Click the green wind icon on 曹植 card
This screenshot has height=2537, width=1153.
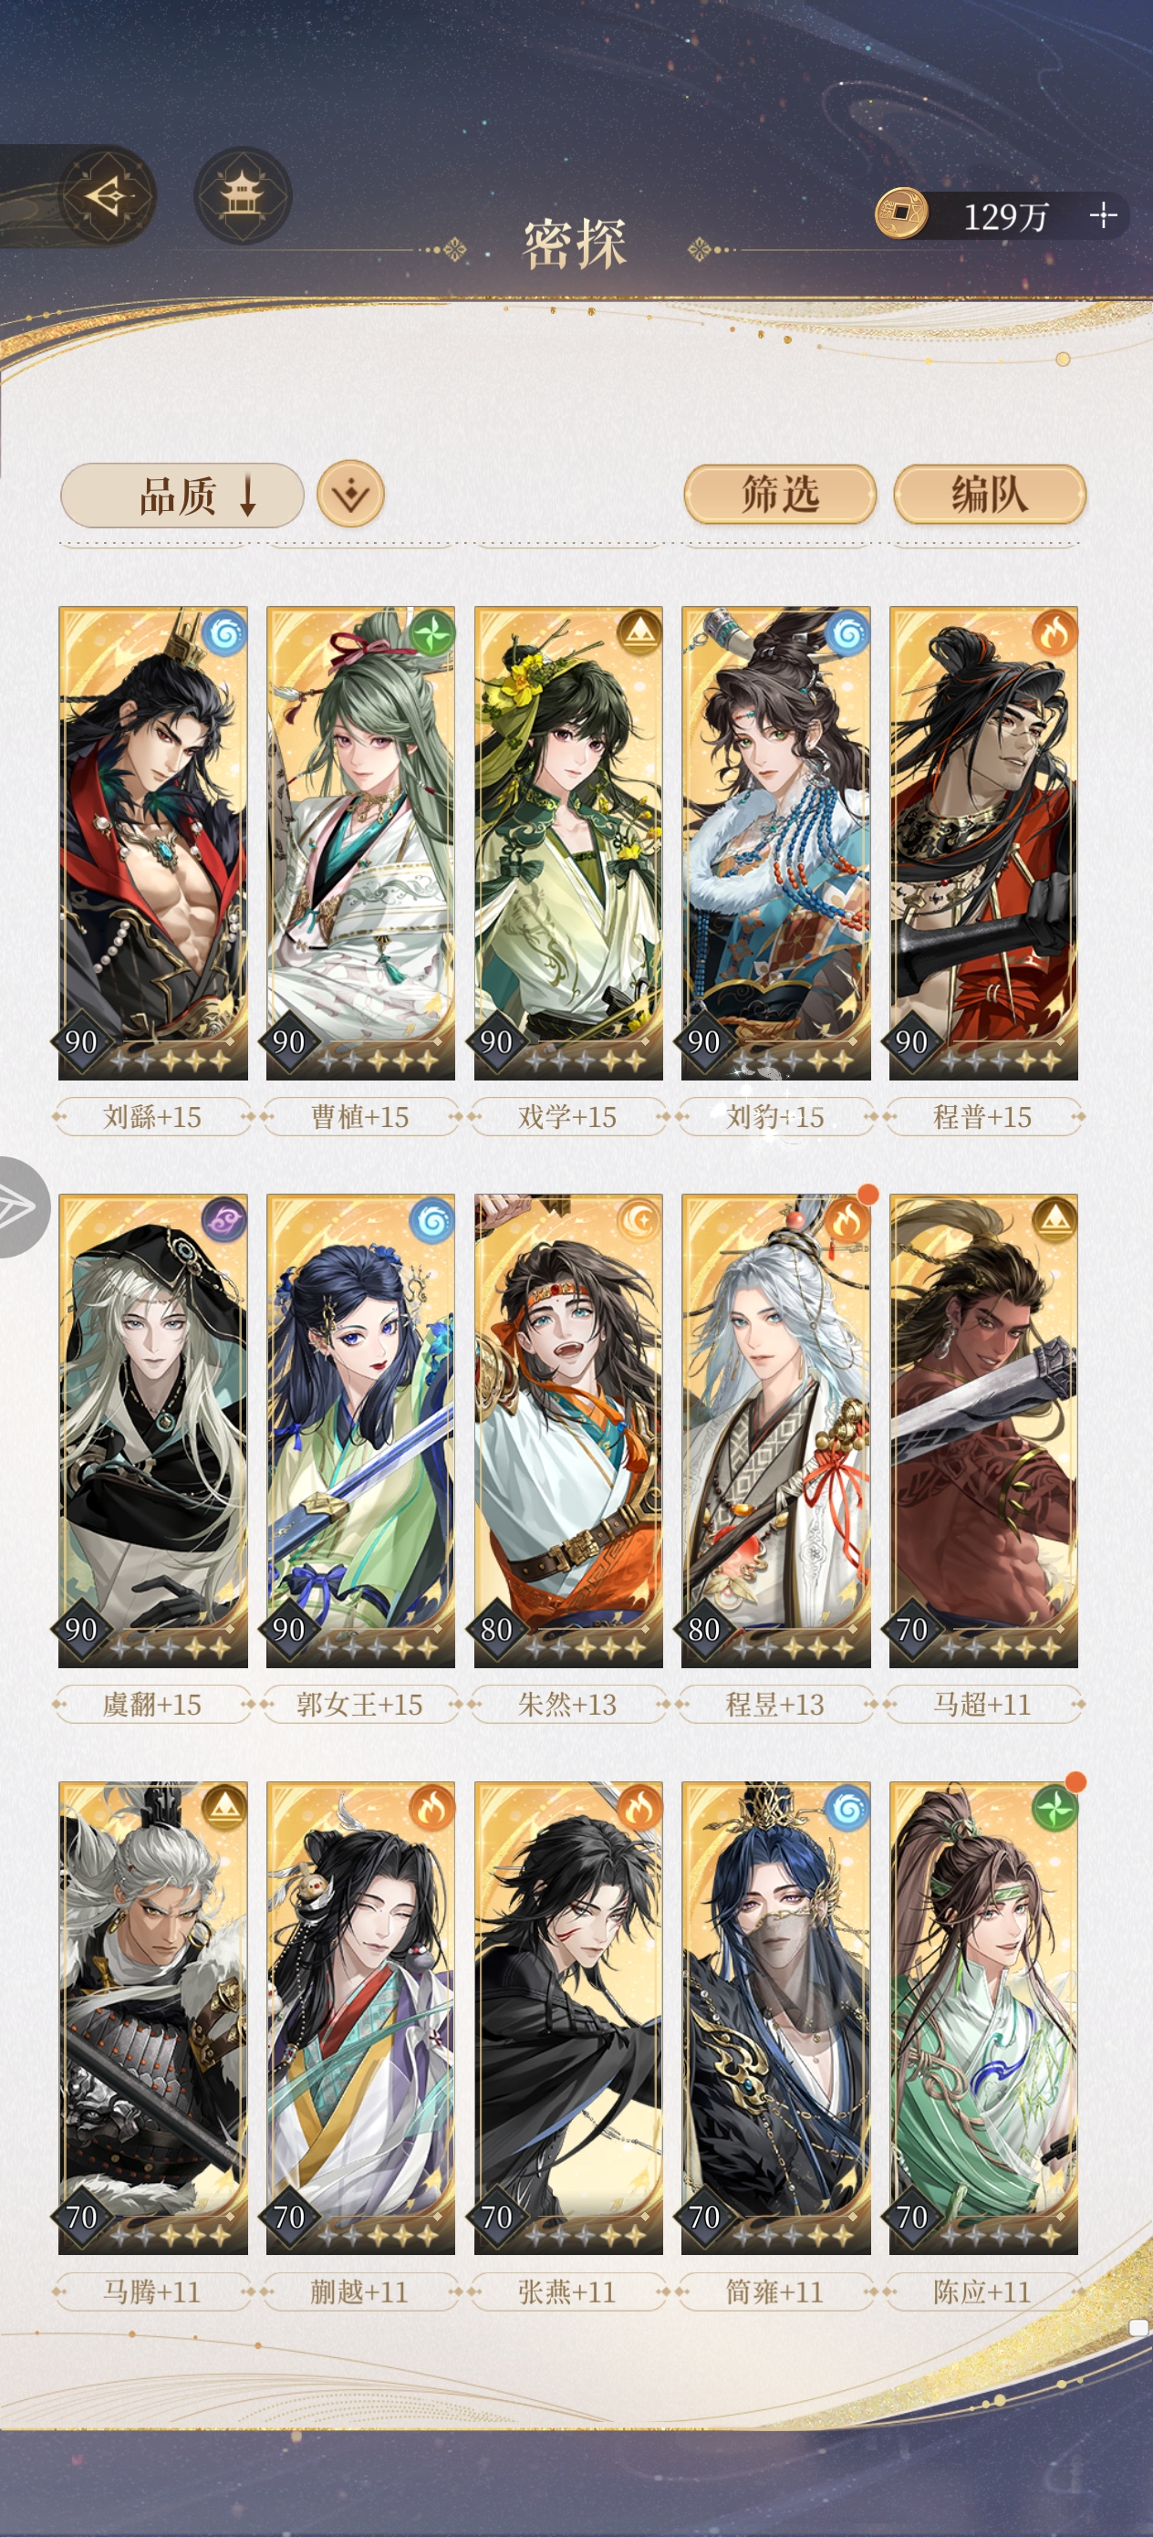[x=432, y=632]
